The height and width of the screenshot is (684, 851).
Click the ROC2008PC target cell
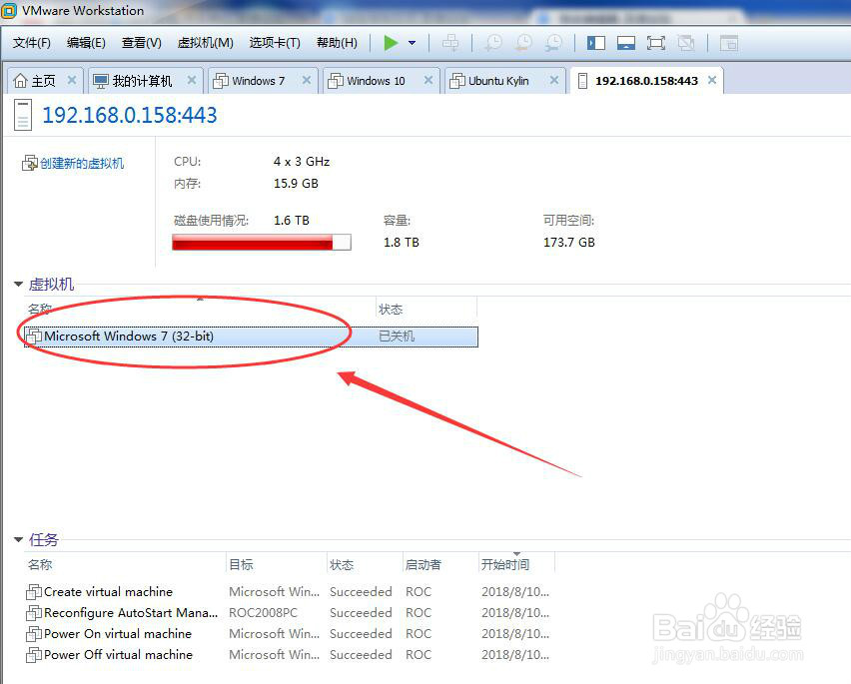pyautogui.click(x=264, y=613)
